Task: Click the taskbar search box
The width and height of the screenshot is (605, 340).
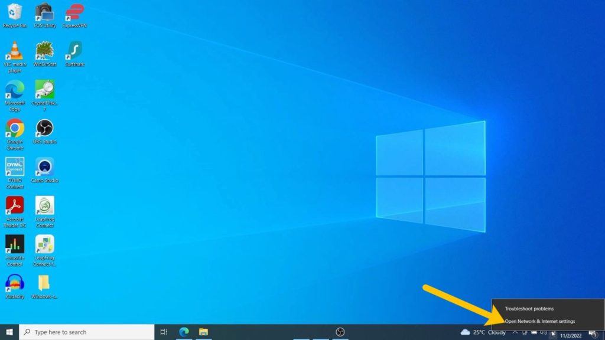Action: coord(86,332)
